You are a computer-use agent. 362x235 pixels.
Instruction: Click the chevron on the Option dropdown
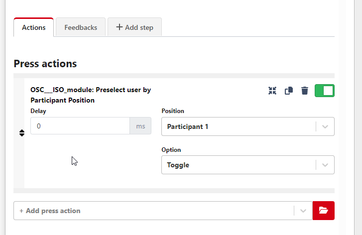pos(325,165)
